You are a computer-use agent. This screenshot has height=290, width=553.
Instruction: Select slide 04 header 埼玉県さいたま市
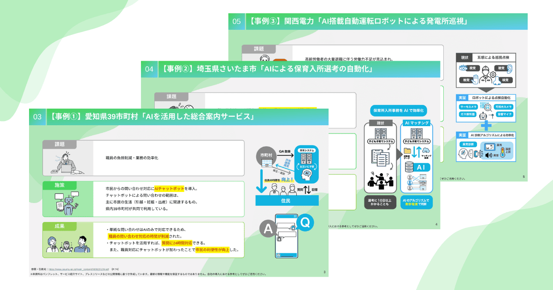pos(265,69)
